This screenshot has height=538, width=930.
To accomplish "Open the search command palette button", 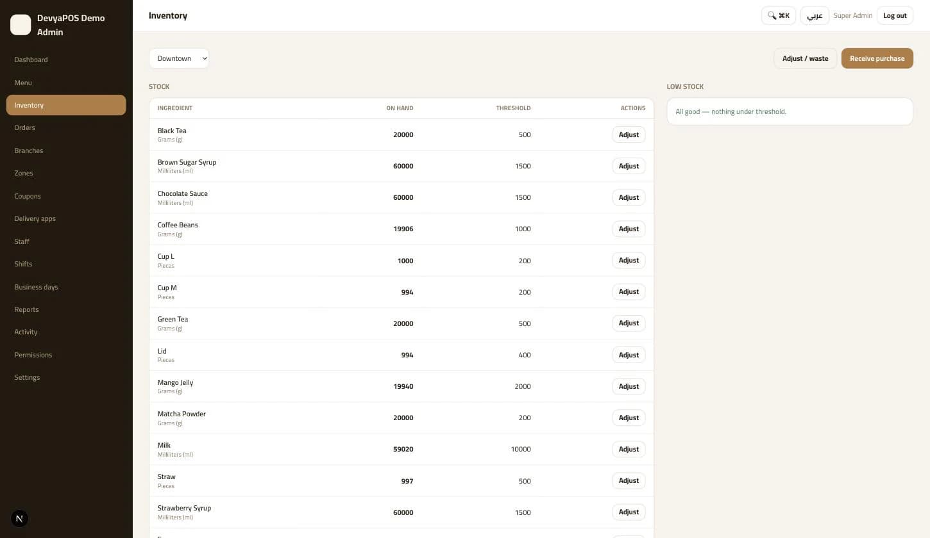I will (x=779, y=15).
